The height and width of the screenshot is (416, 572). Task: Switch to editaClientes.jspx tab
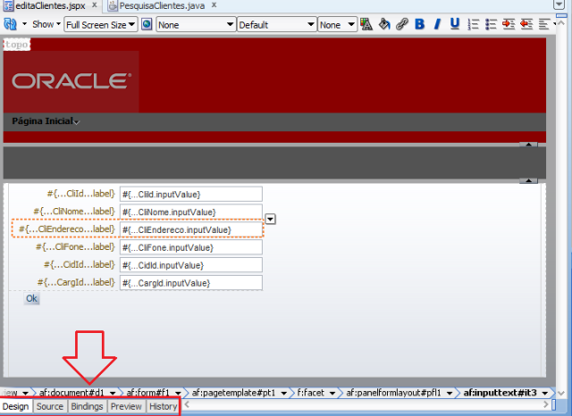click(x=50, y=6)
